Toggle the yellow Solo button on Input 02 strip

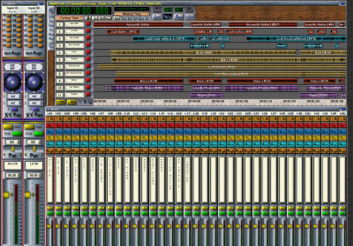[29, 127]
